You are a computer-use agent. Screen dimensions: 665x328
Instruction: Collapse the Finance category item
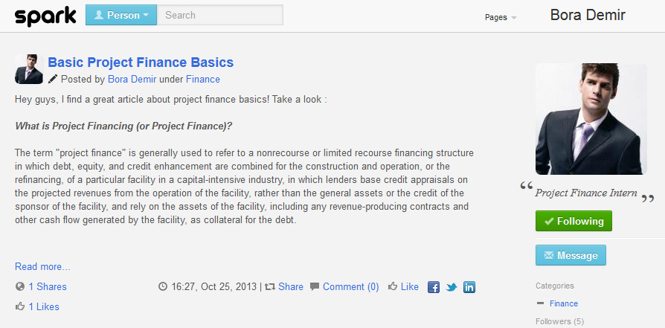(540, 303)
